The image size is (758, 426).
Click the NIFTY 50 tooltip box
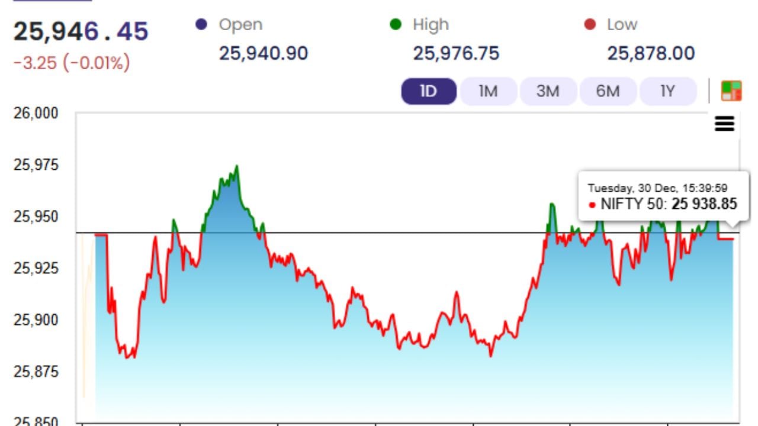point(662,196)
